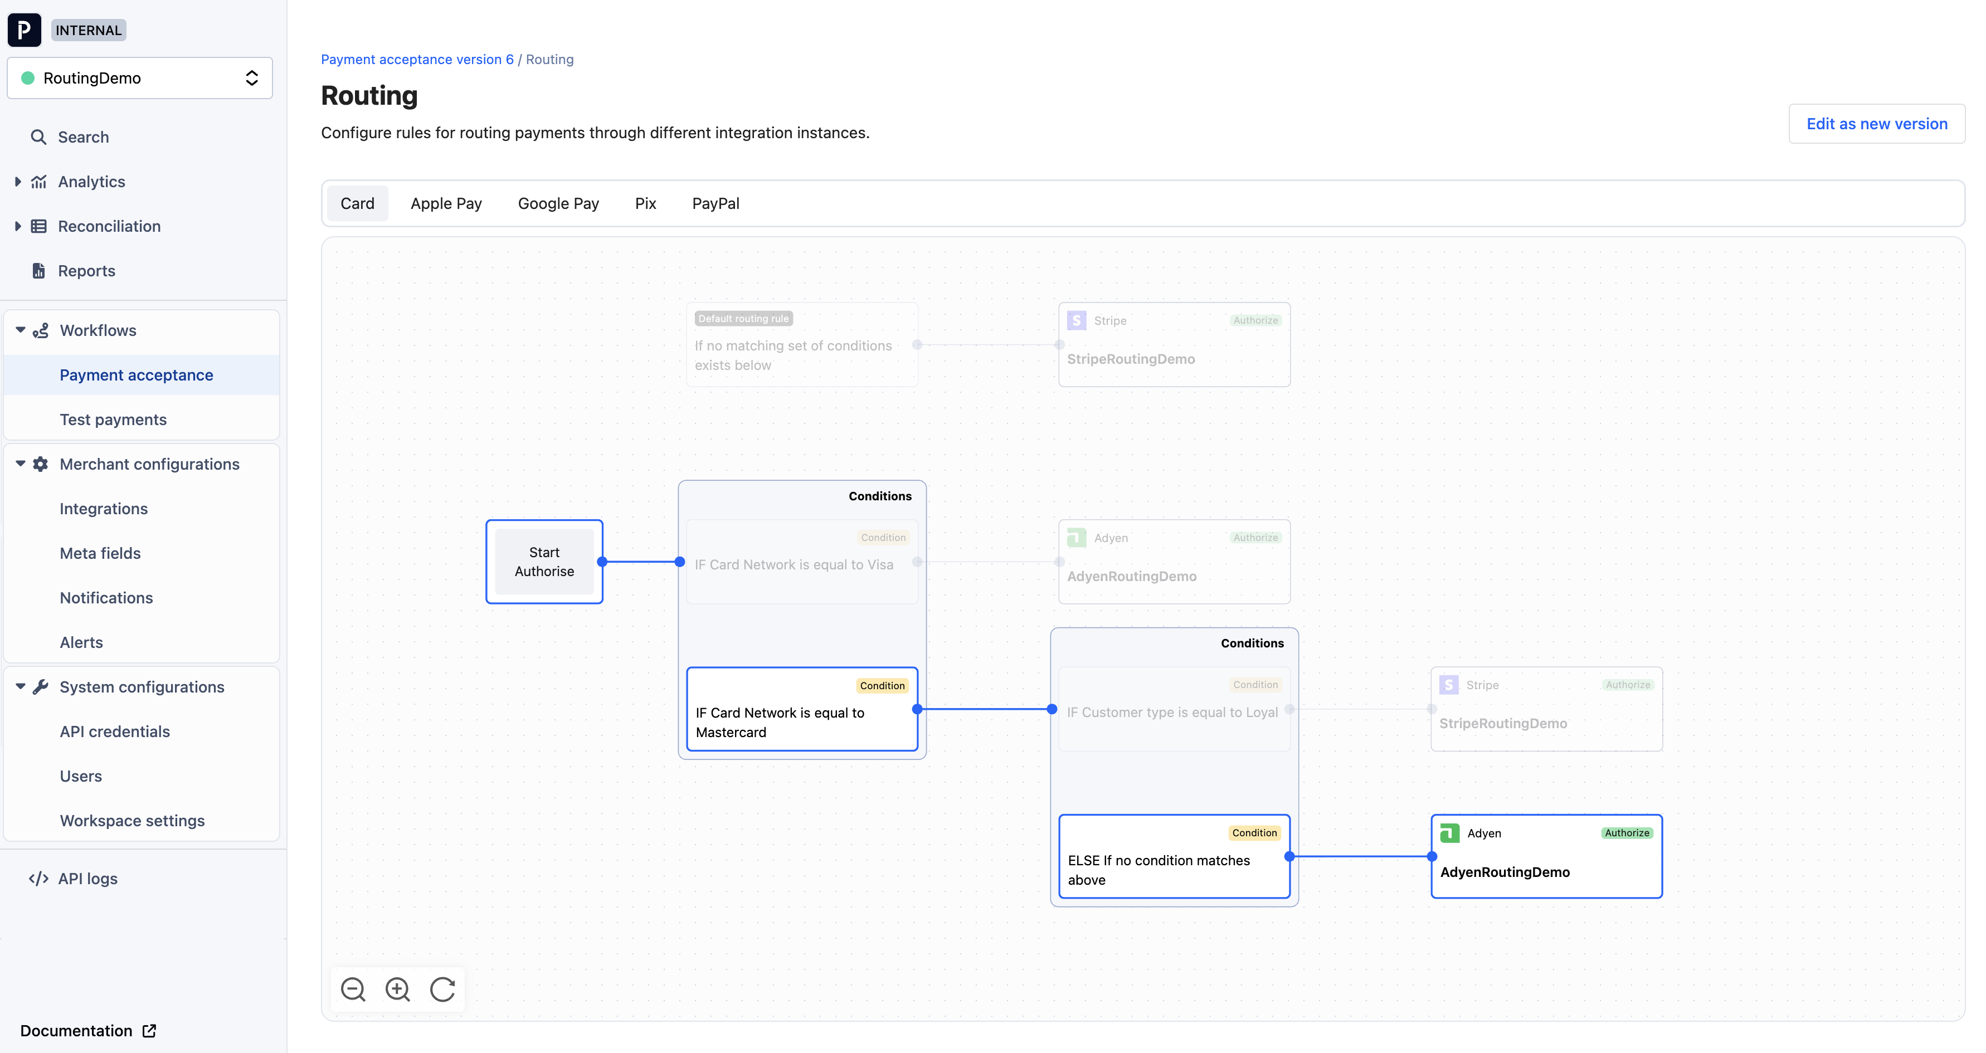
Task: Click the Merchant configurations section label
Action: (149, 464)
